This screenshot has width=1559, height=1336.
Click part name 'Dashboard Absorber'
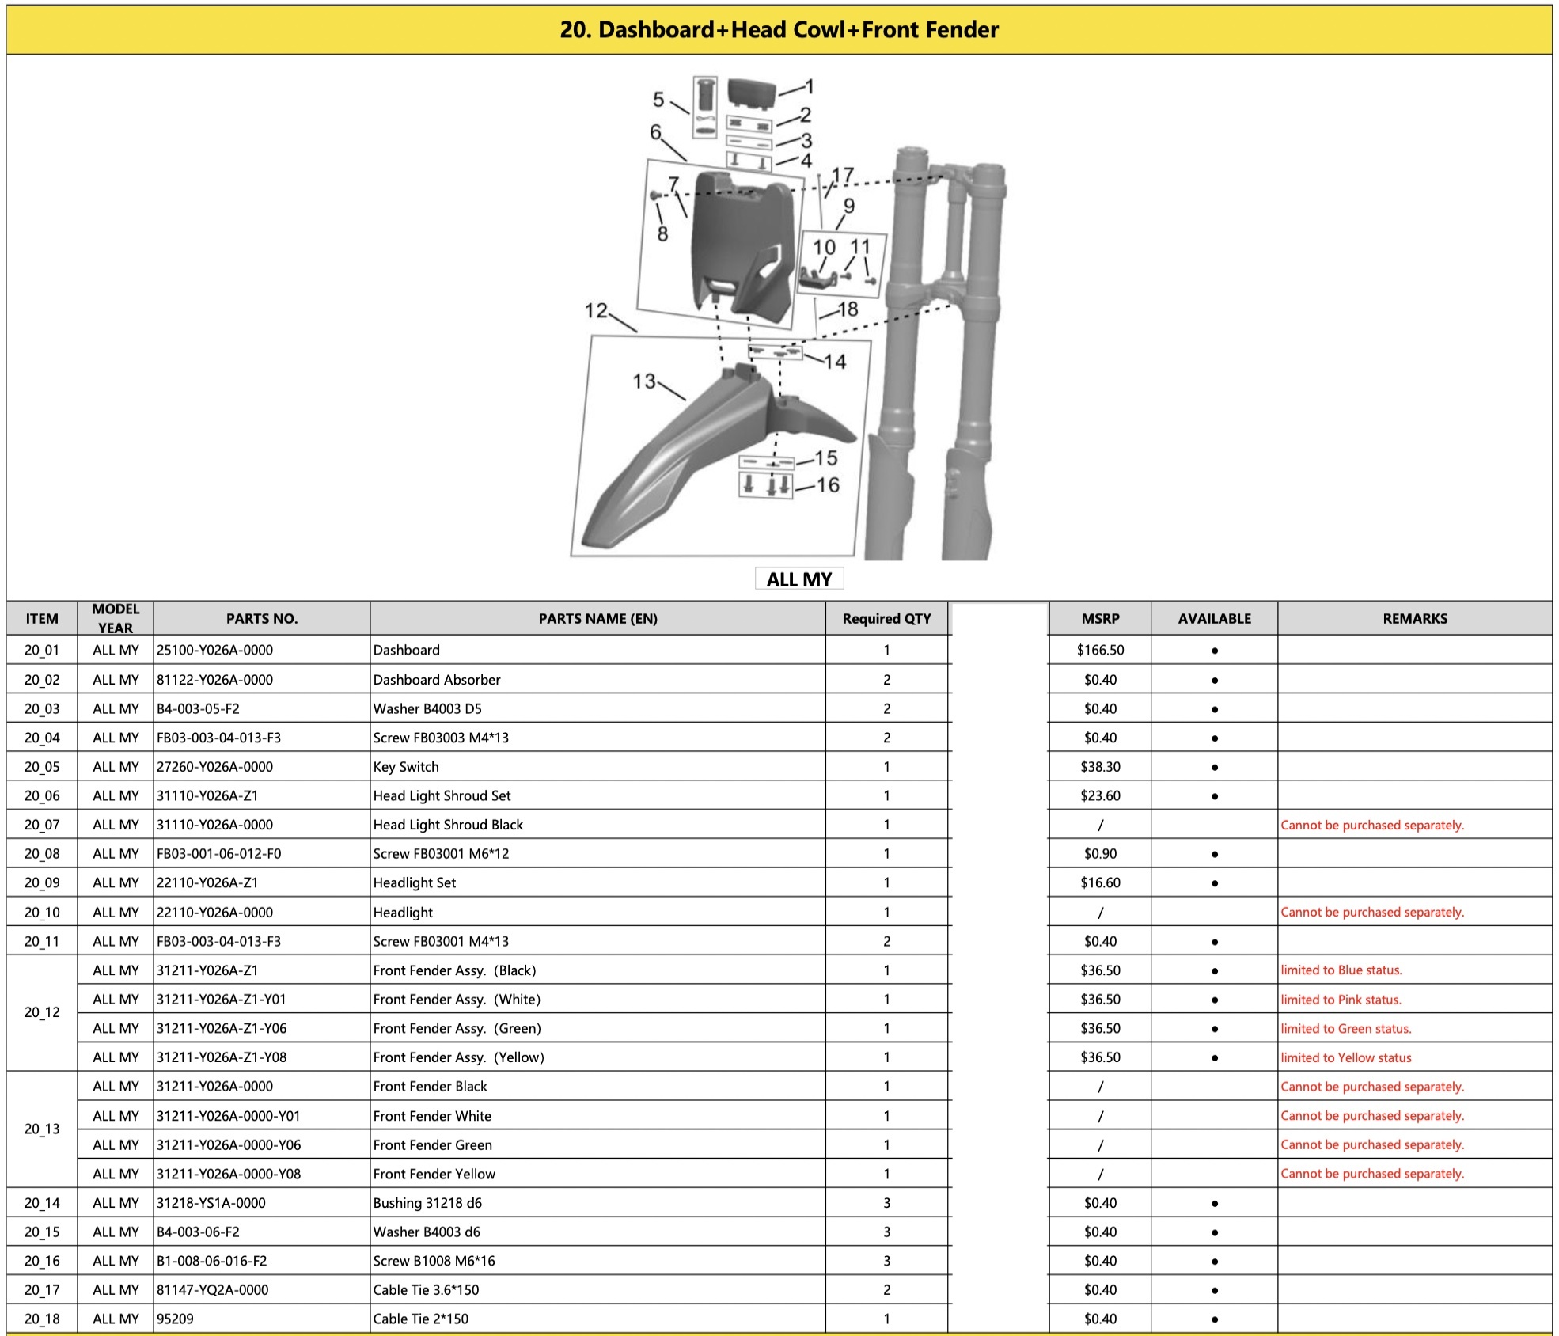point(437,679)
